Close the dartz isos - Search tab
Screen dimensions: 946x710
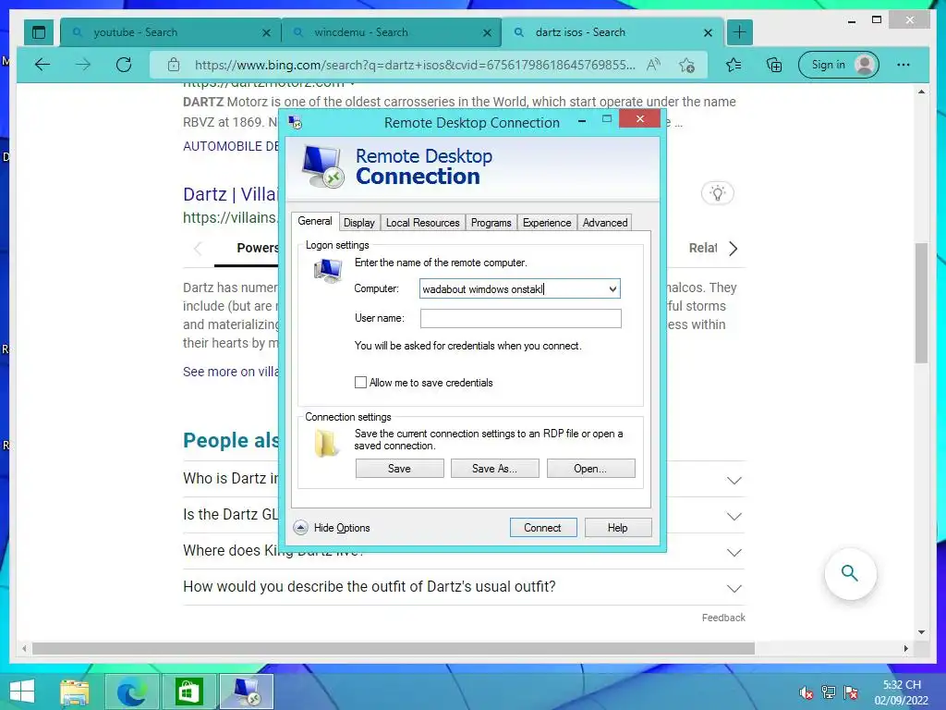[x=709, y=33]
